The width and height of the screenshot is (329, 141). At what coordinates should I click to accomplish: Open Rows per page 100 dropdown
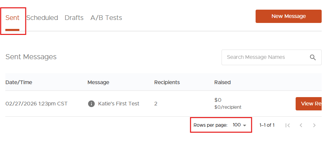(240, 125)
